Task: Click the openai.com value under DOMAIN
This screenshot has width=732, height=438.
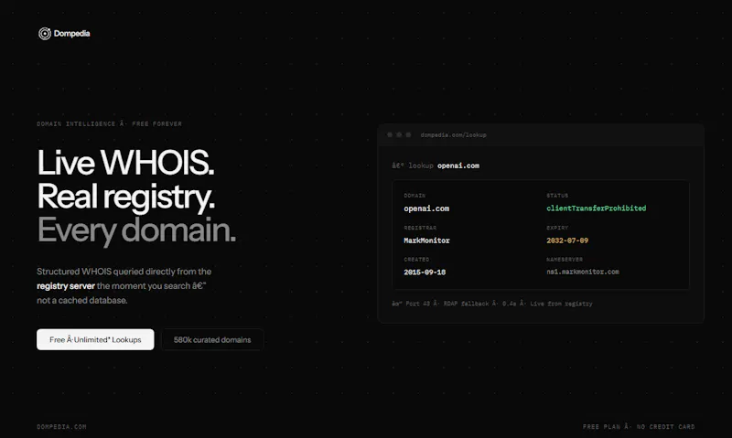Action: point(426,208)
